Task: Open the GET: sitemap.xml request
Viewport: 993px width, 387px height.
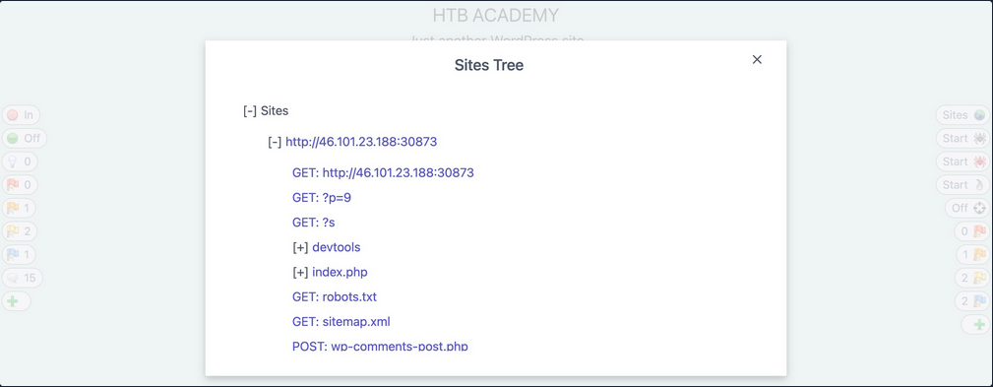Action: click(x=341, y=322)
